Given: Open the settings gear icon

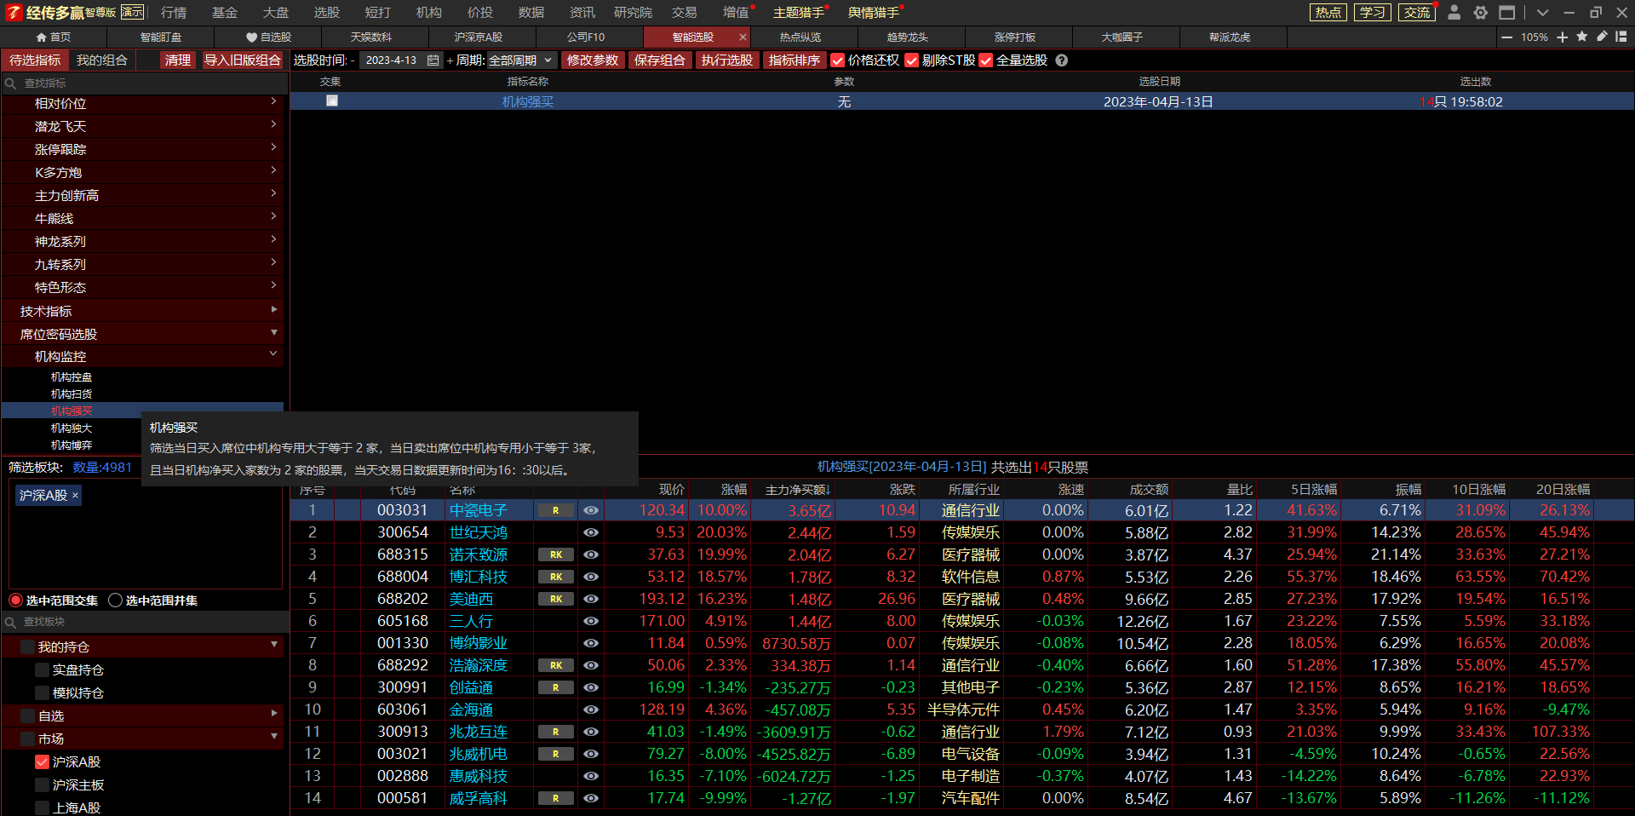Looking at the screenshot, I should click(1481, 13).
